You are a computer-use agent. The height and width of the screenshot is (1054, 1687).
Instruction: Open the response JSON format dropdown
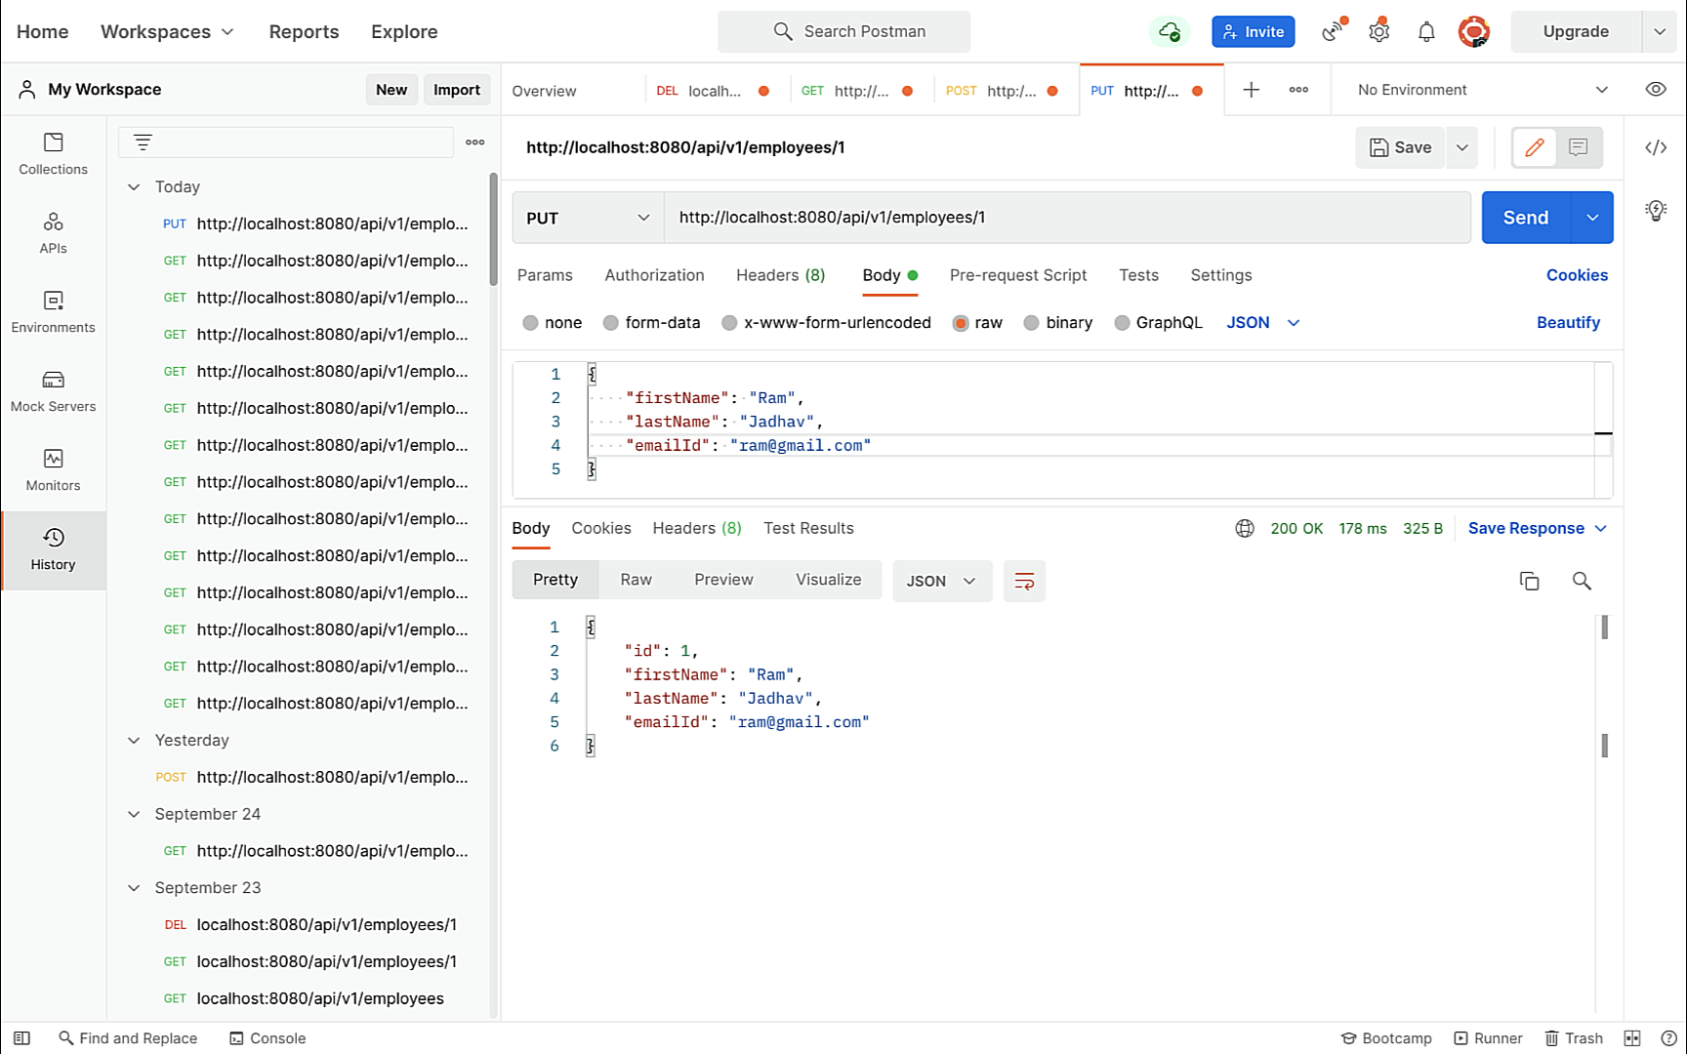tap(941, 581)
